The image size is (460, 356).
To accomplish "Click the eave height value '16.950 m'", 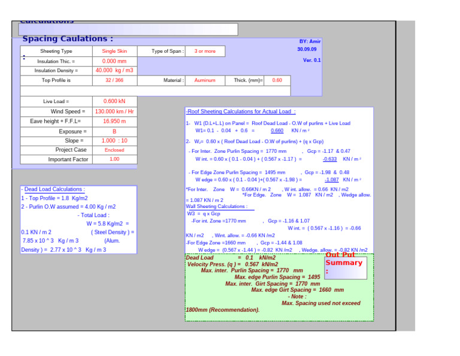I will [x=115, y=121].
